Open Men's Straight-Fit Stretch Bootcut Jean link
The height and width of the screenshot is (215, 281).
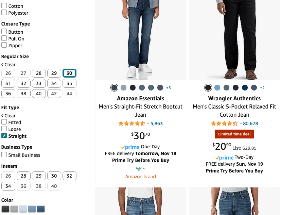tap(141, 111)
